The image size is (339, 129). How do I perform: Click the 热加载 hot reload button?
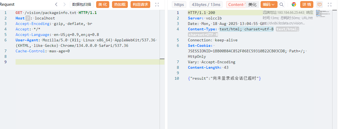[x=120, y=4]
